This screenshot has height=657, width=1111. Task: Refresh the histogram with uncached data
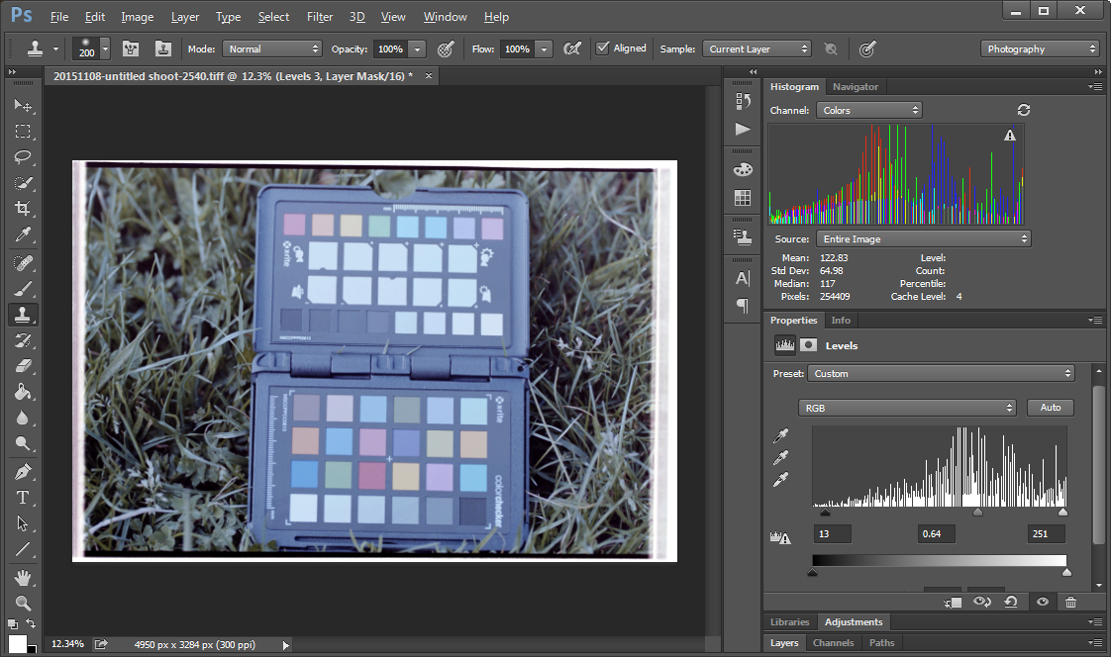tap(1024, 110)
